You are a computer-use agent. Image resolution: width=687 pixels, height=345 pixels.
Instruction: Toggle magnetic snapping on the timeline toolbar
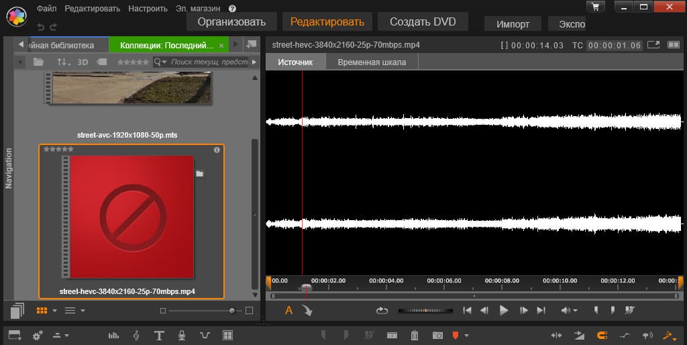pyautogui.click(x=602, y=335)
